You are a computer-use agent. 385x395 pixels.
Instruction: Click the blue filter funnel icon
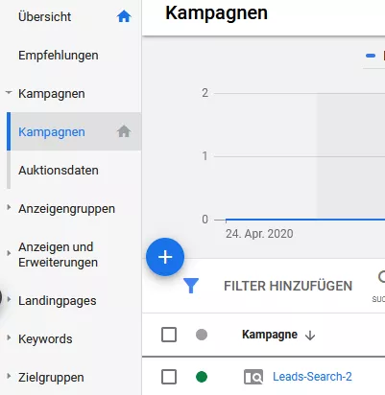[191, 286]
